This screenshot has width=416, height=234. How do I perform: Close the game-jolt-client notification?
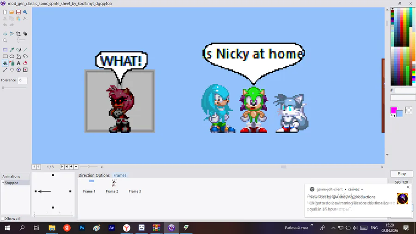pyautogui.click(x=408, y=187)
